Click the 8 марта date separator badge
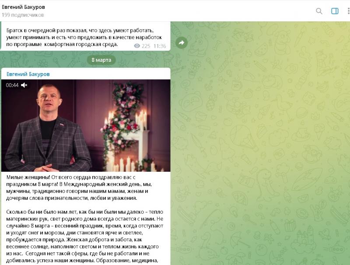Screen dimensions: 350x265 click(x=101, y=60)
